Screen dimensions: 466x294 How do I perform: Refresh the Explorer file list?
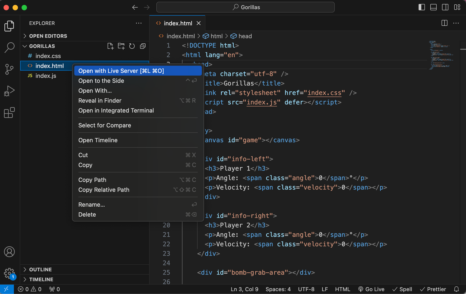pyautogui.click(x=132, y=46)
